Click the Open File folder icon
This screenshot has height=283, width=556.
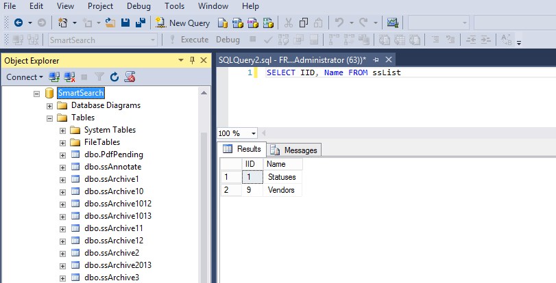click(110, 23)
